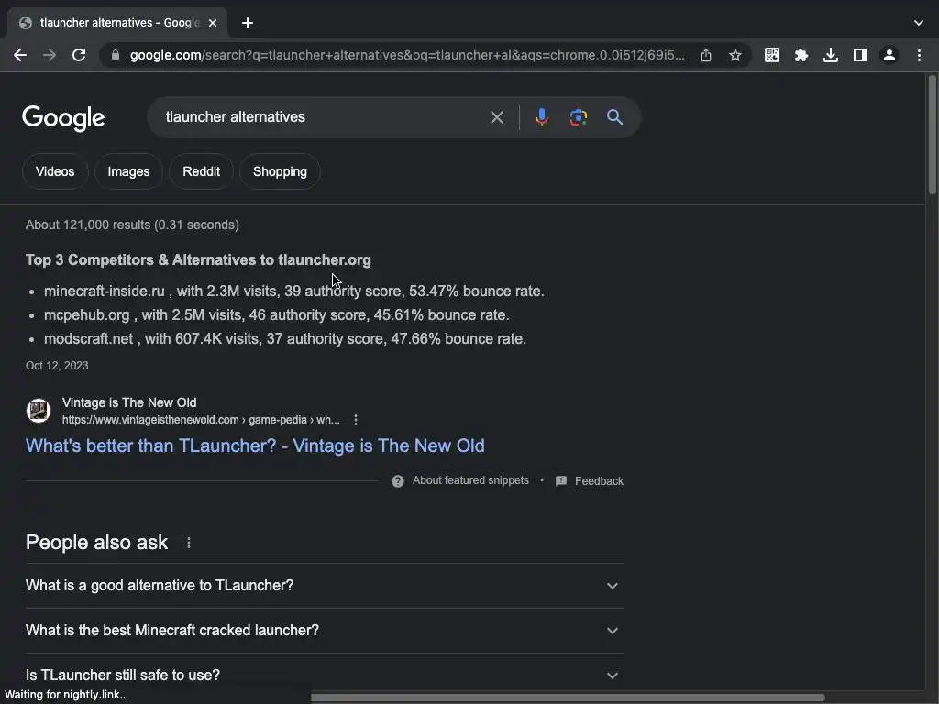Share this page via share icon

coord(706,55)
